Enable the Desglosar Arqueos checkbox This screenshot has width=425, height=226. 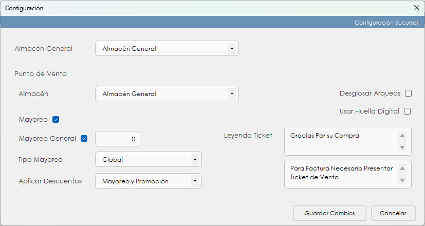(408, 93)
